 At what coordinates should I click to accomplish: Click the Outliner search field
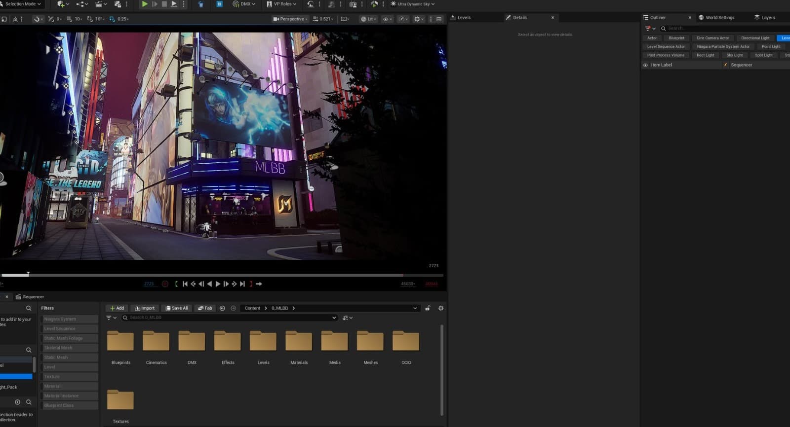[x=725, y=29]
